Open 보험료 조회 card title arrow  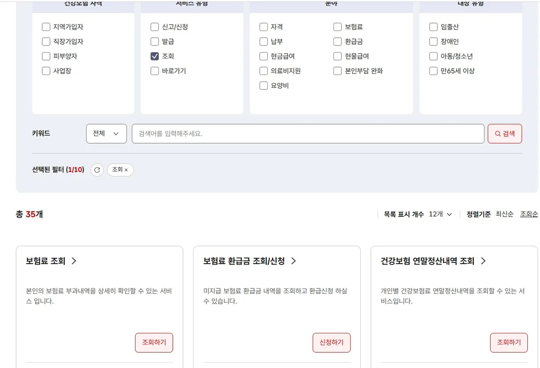(x=74, y=261)
